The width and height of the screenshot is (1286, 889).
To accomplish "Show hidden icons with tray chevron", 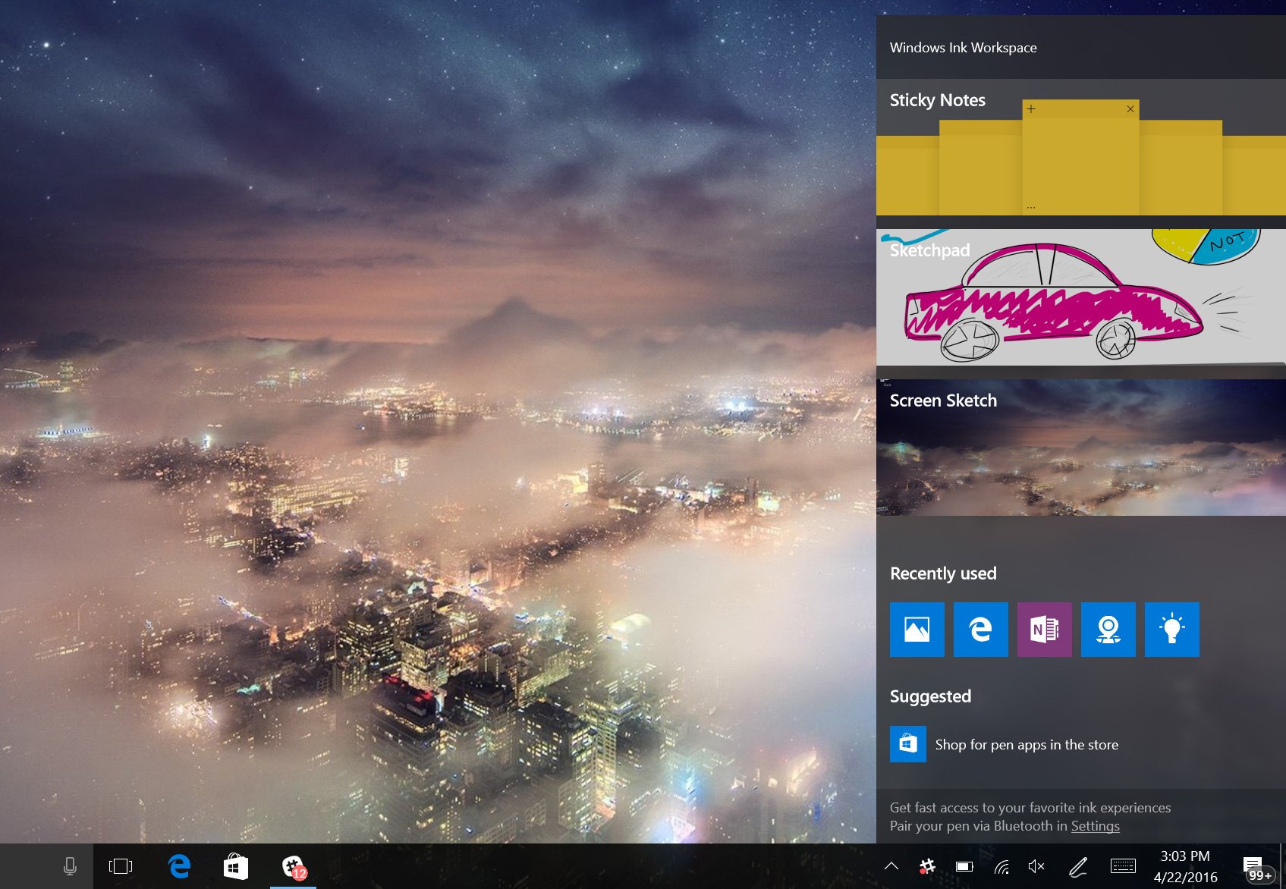I will point(891,866).
